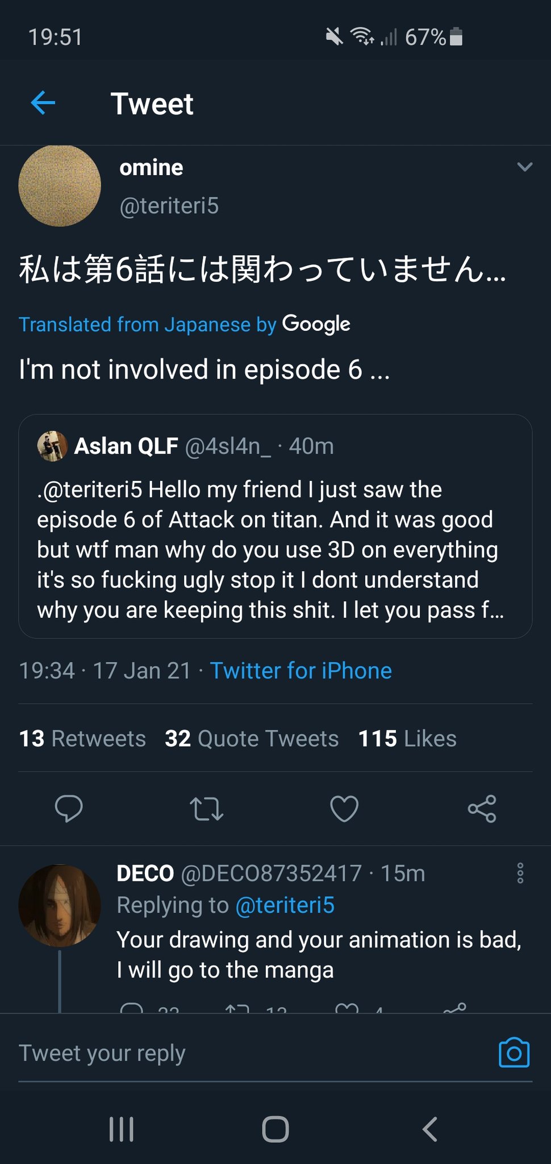Open the tweet options chevron dropdown
The width and height of the screenshot is (551, 1164).
[525, 167]
